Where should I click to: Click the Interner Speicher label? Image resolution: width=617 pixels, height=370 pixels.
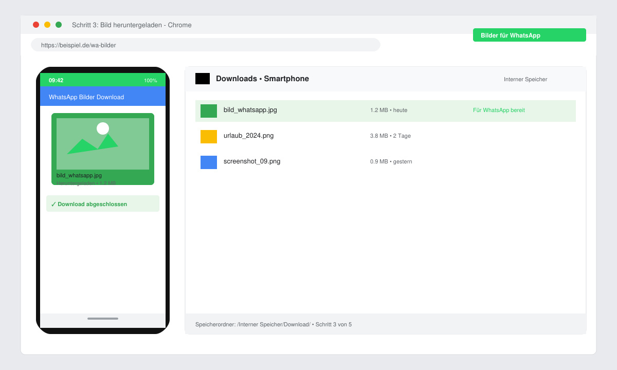pos(525,79)
